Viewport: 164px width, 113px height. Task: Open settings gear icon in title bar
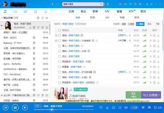click(x=140, y=4)
